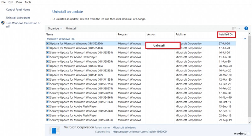Click the icon of update KB4562900
This screenshot has width=252, height=136.
point(48,43)
